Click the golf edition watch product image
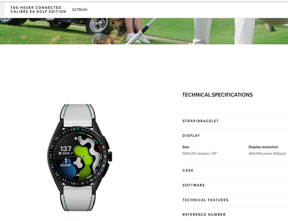 pyautogui.click(x=80, y=157)
